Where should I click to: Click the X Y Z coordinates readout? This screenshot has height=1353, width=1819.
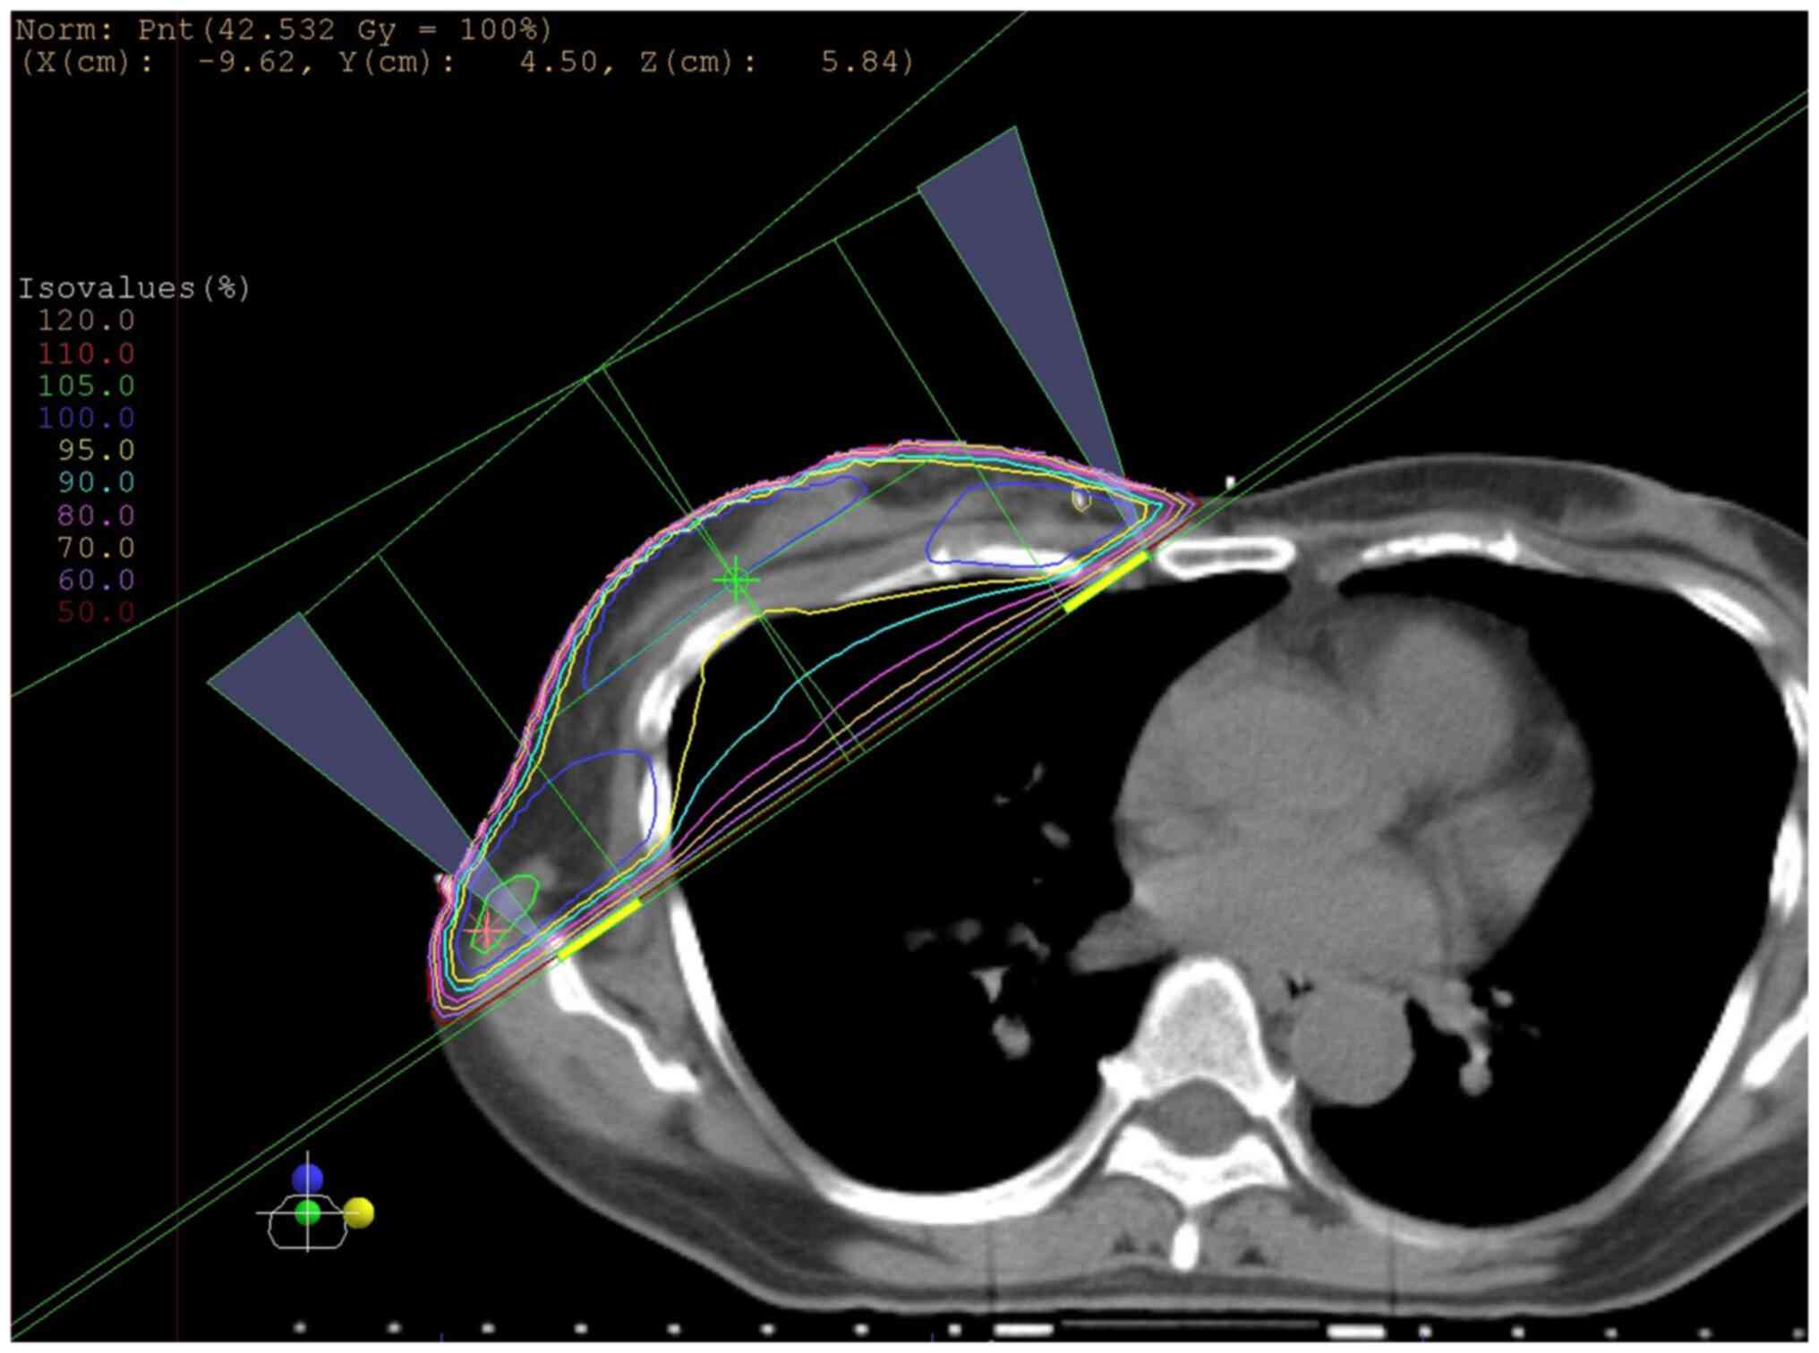tap(465, 62)
